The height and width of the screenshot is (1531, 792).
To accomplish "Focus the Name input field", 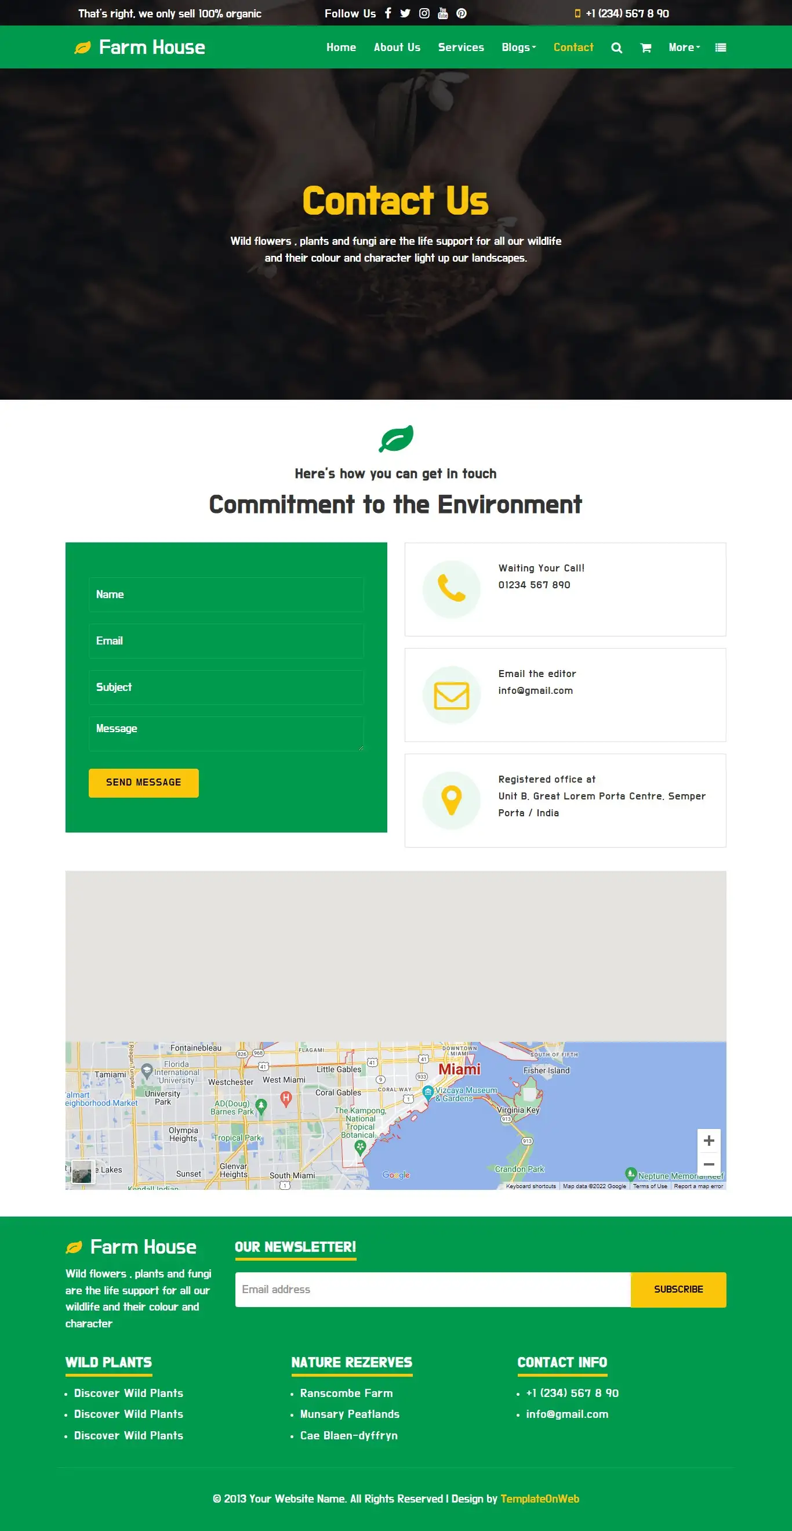I will pos(226,594).
